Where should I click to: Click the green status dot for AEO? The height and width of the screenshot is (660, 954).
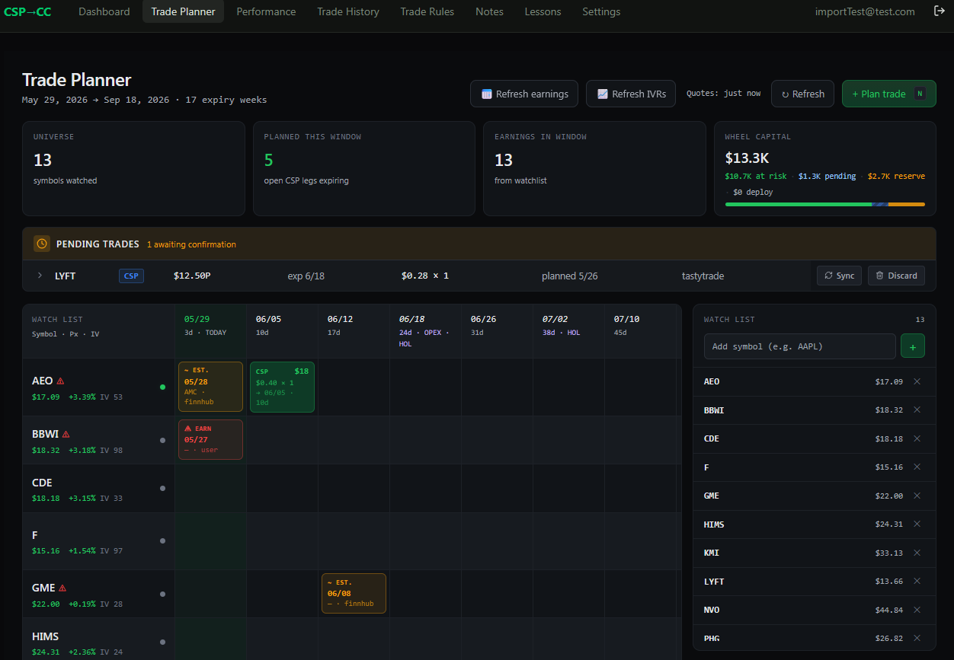click(x=162, y=387)
